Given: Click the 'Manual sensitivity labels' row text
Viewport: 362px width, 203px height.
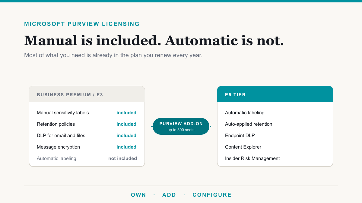Looking at the screenshot, I should tap(63, 113).
